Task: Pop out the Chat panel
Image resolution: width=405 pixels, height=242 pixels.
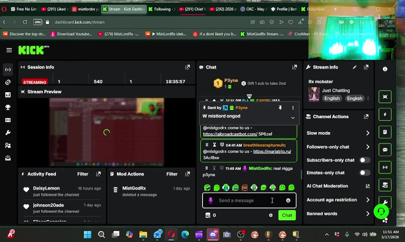Action: pos(294,67)
